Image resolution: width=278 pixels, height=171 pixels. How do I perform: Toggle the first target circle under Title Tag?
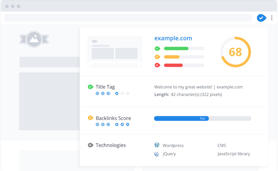(x=97, y=93)
